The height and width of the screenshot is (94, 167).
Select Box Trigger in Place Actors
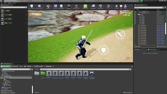pyautogui.click(x=14, y=11)
